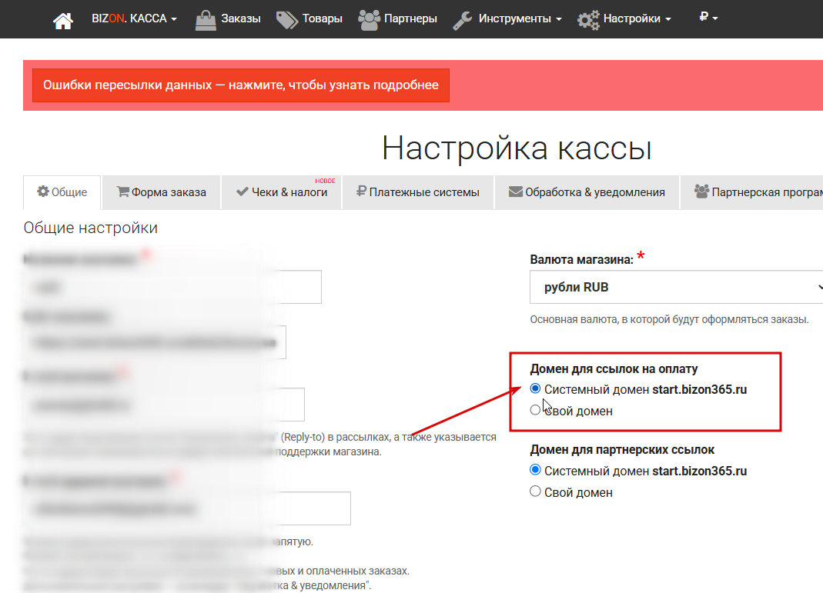The image size is (823, 593).
Task: Open the BIZON. КАССА dropdown menu
Action: (x=135, y=19)
